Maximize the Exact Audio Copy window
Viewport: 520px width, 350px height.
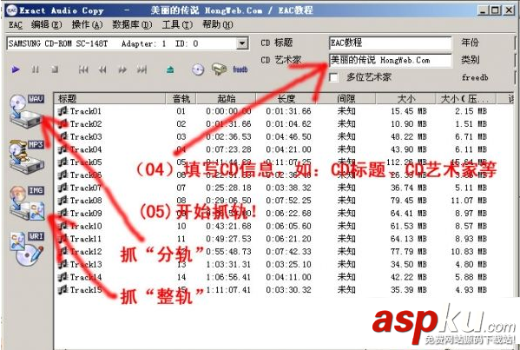click(495, 10)
